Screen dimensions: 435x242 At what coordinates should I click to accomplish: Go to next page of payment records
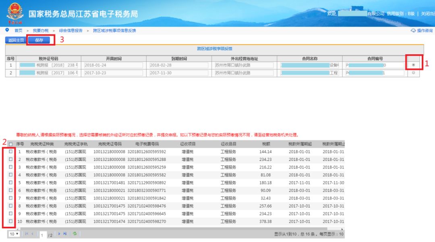tap(59, 234)
